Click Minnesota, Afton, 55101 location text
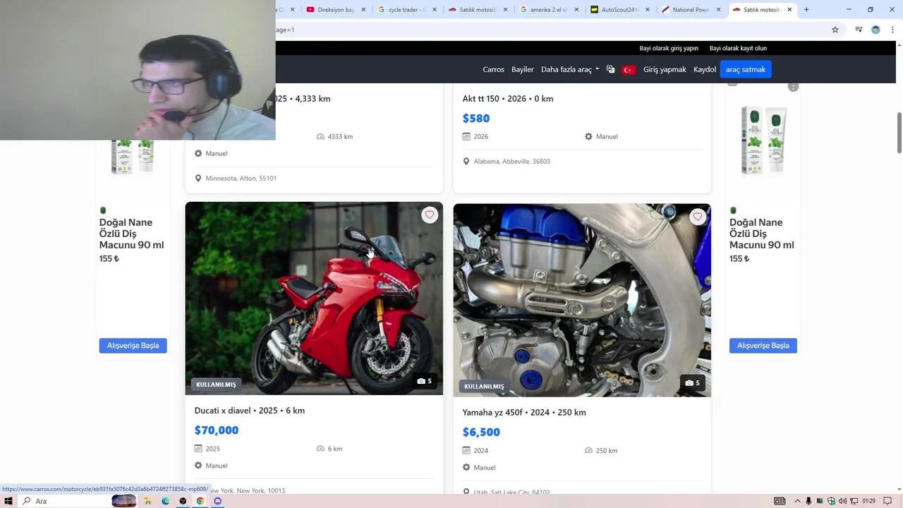 (241, 179)
